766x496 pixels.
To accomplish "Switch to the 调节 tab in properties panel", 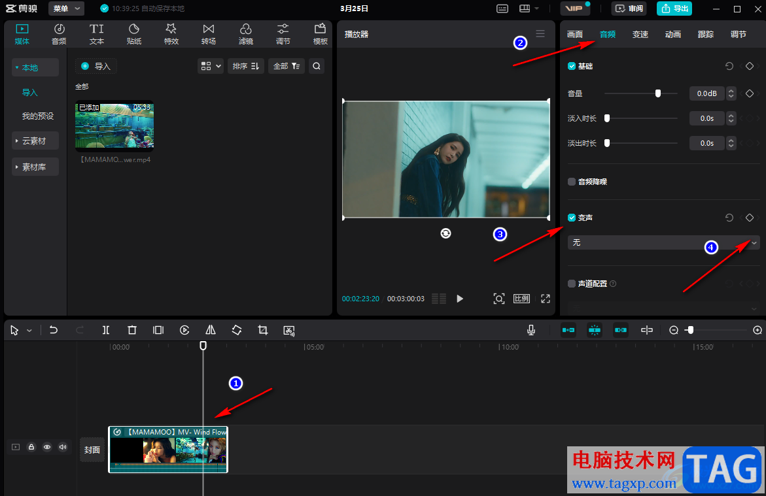I will tap(739, 34).
